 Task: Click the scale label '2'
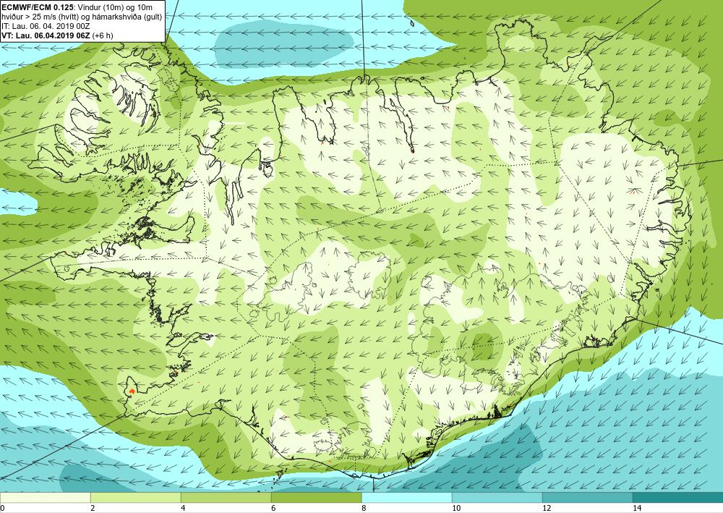click(93, 508)
